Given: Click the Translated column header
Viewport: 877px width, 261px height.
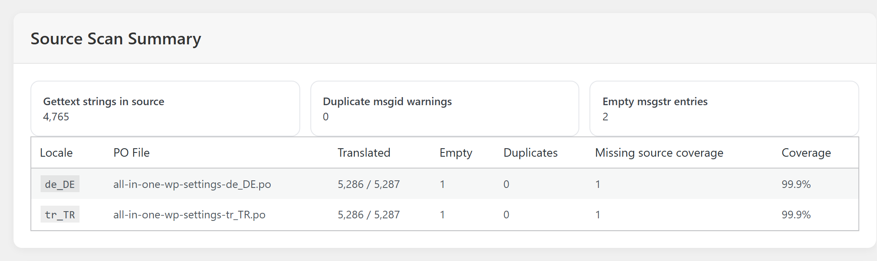Looking at the screenshot, I should (364, 153).
